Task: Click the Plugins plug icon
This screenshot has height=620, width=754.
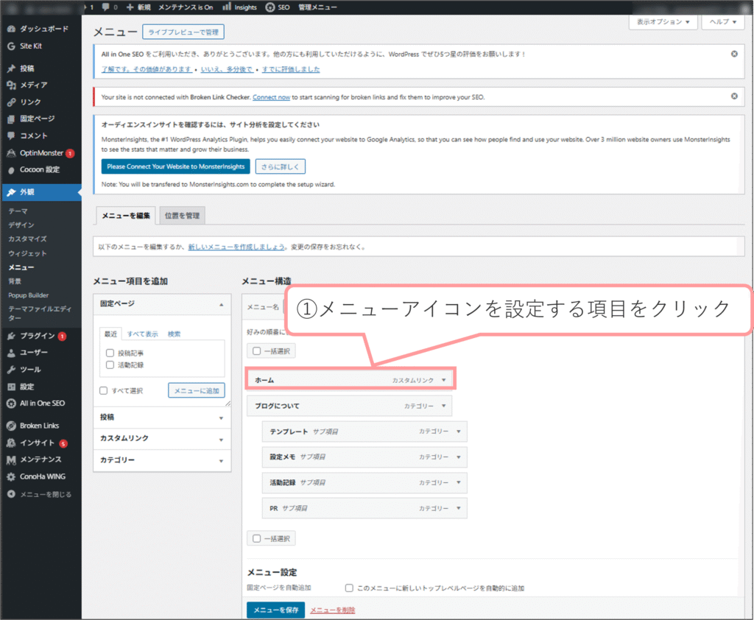Action: point(11,336)
